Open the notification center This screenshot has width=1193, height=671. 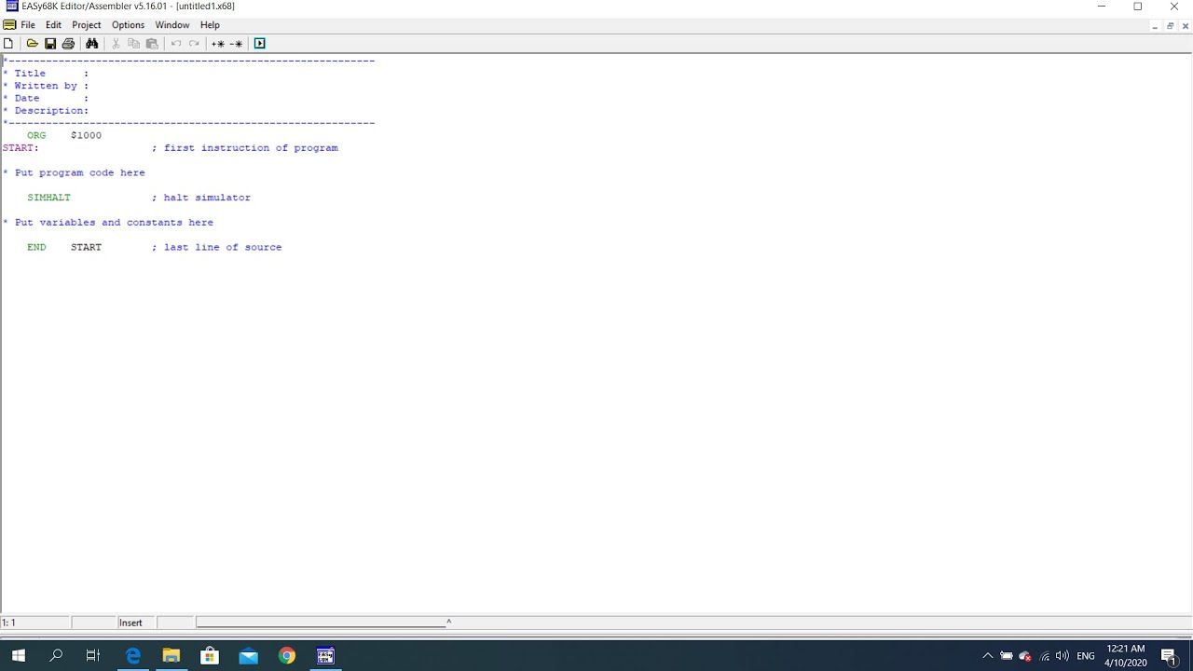(1169, 656)
